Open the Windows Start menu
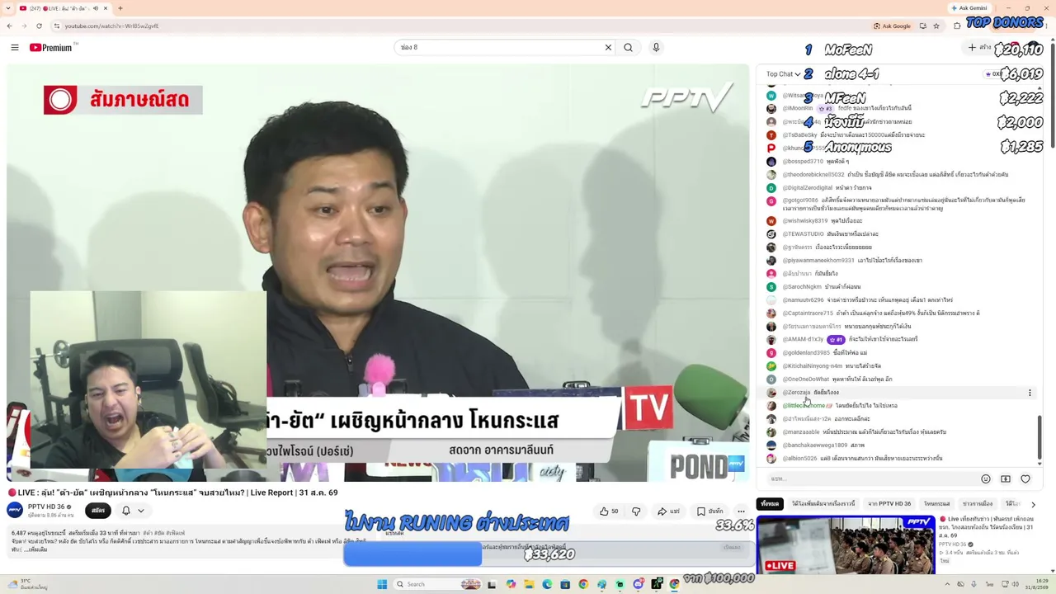1056x594 pixels. tap(382, 584)
